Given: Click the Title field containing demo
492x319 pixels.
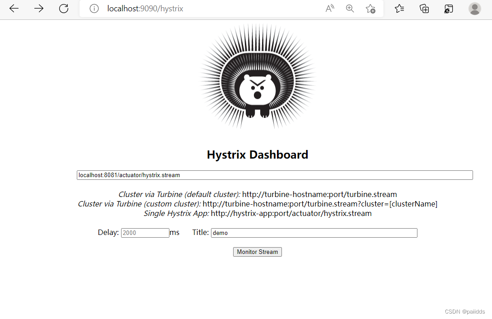Looking at the screenshot, I should coord(314,233).
